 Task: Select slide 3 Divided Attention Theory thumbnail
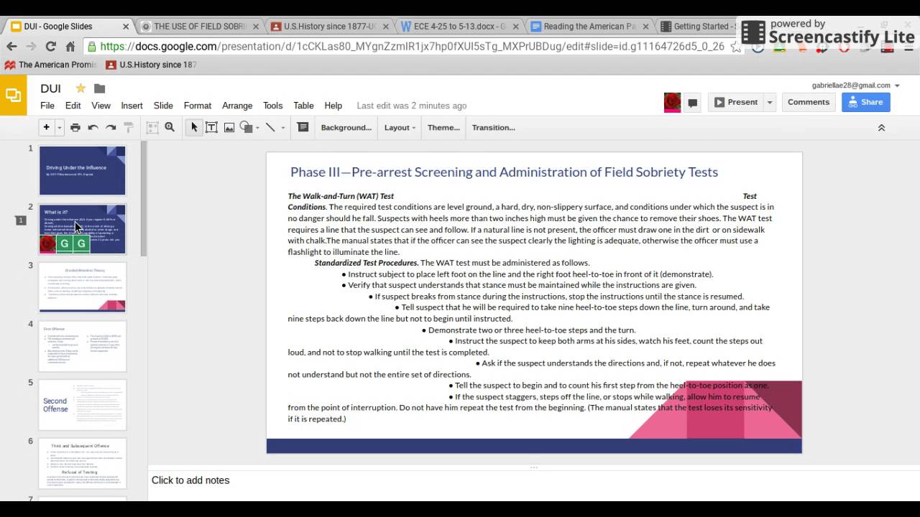point(82,287)
